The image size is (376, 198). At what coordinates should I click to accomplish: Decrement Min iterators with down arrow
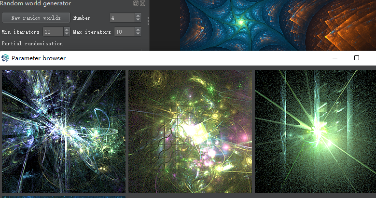[x=67, y=34]
